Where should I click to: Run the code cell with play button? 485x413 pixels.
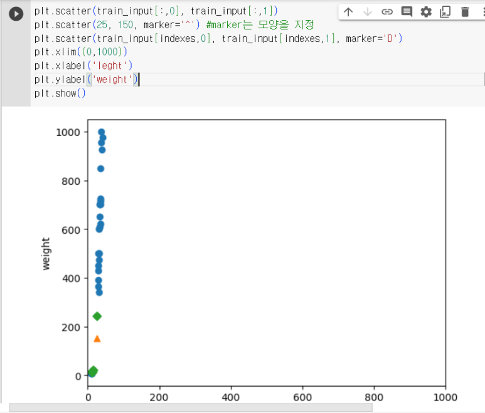(16, 14)
